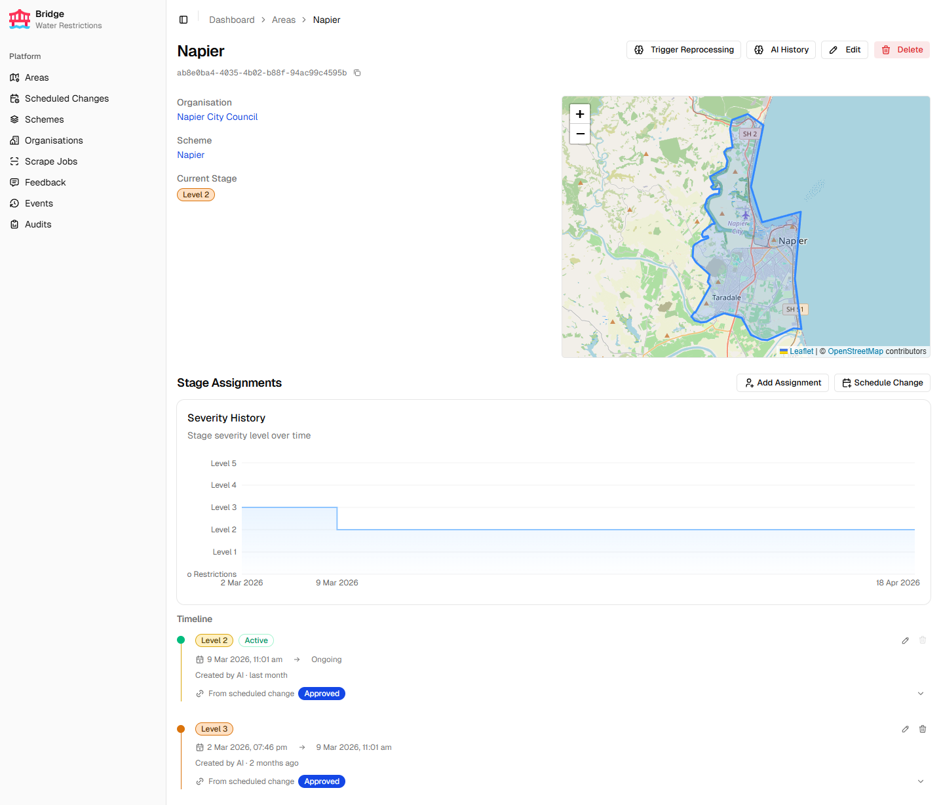Delete the Level 3 assignment trash icon
The height and width of the screenshot is (805, 941).
coord(923,729)
